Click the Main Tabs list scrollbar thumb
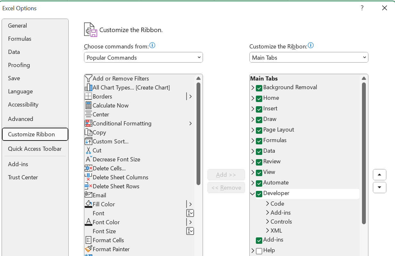 (x=364, y=153)
